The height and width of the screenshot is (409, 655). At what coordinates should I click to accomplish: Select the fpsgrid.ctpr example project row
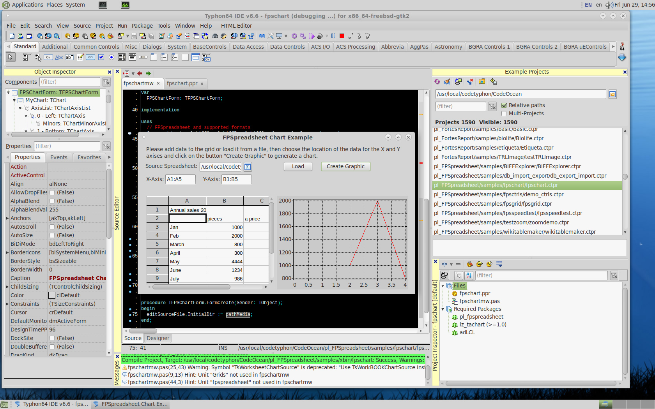coord(528,204)
